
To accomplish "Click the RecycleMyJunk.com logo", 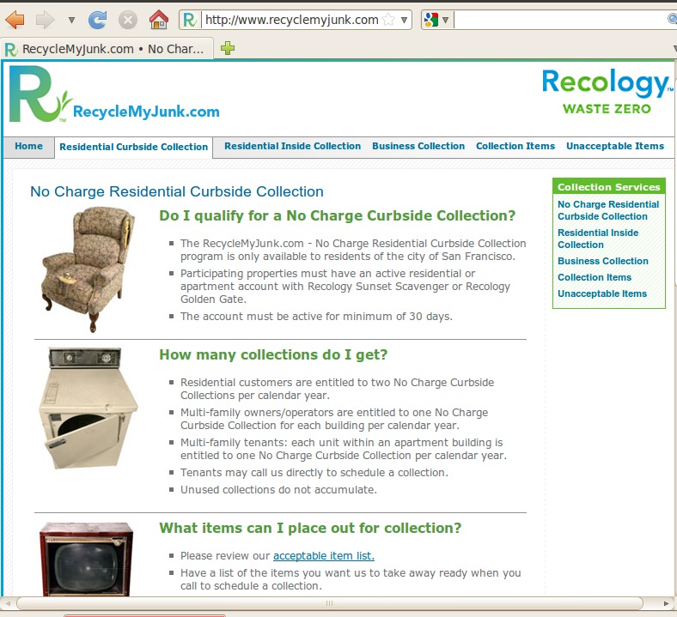I will point(114,96).
